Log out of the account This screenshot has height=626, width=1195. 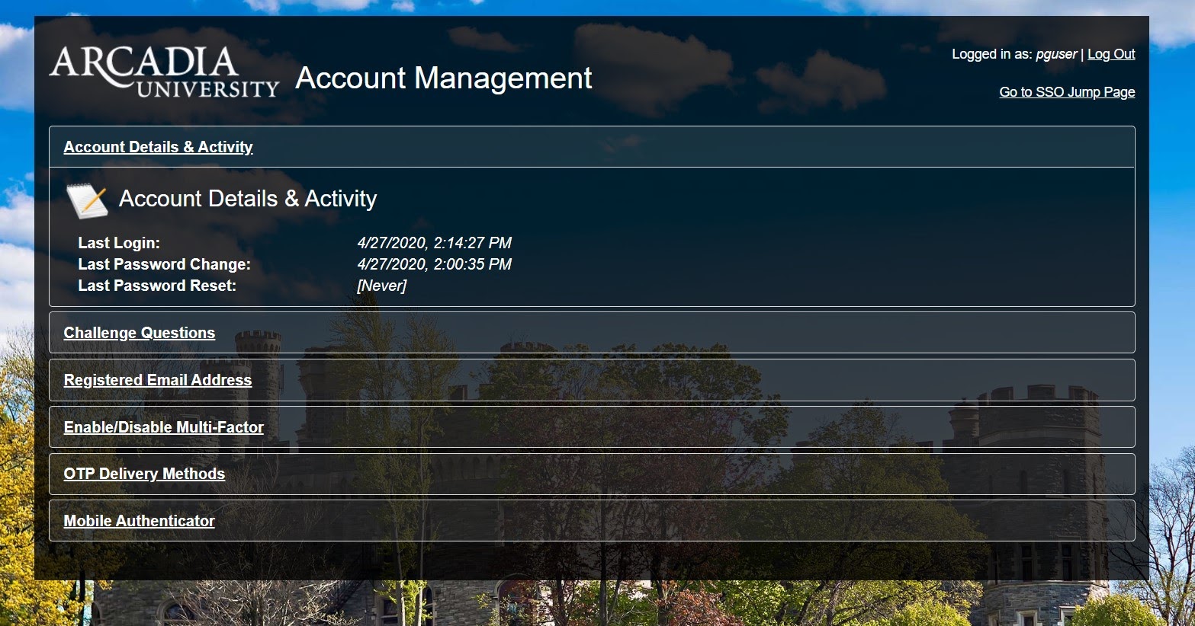1110,54
